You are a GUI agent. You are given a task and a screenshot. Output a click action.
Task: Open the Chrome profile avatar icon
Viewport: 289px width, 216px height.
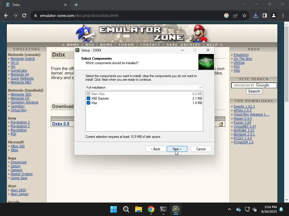click(274, 16)
